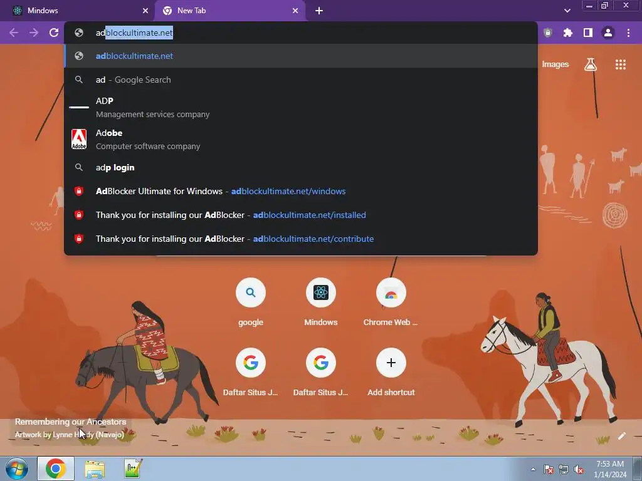
Task: Open the second Daftar Situs J... shortcut
Action: tap(320, 371)
